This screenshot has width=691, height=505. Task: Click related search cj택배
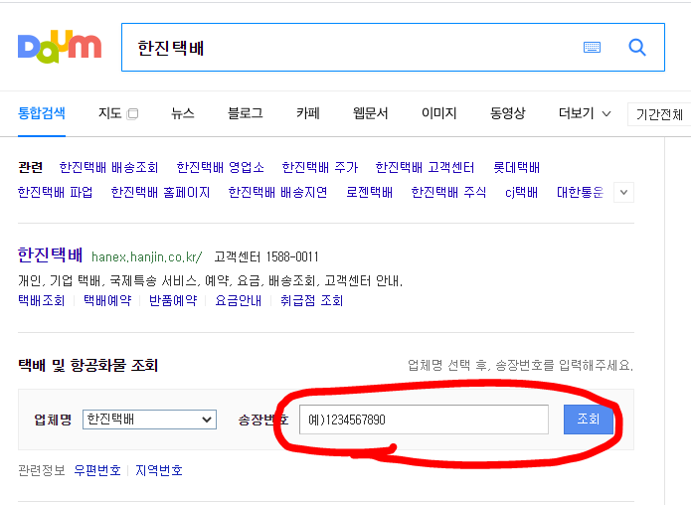[521, 192]
